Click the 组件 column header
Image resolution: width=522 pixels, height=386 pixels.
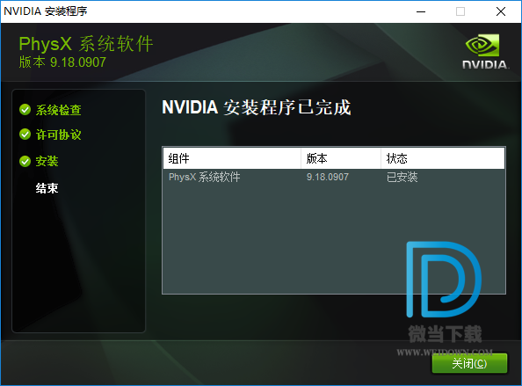[x=232, y=158]
